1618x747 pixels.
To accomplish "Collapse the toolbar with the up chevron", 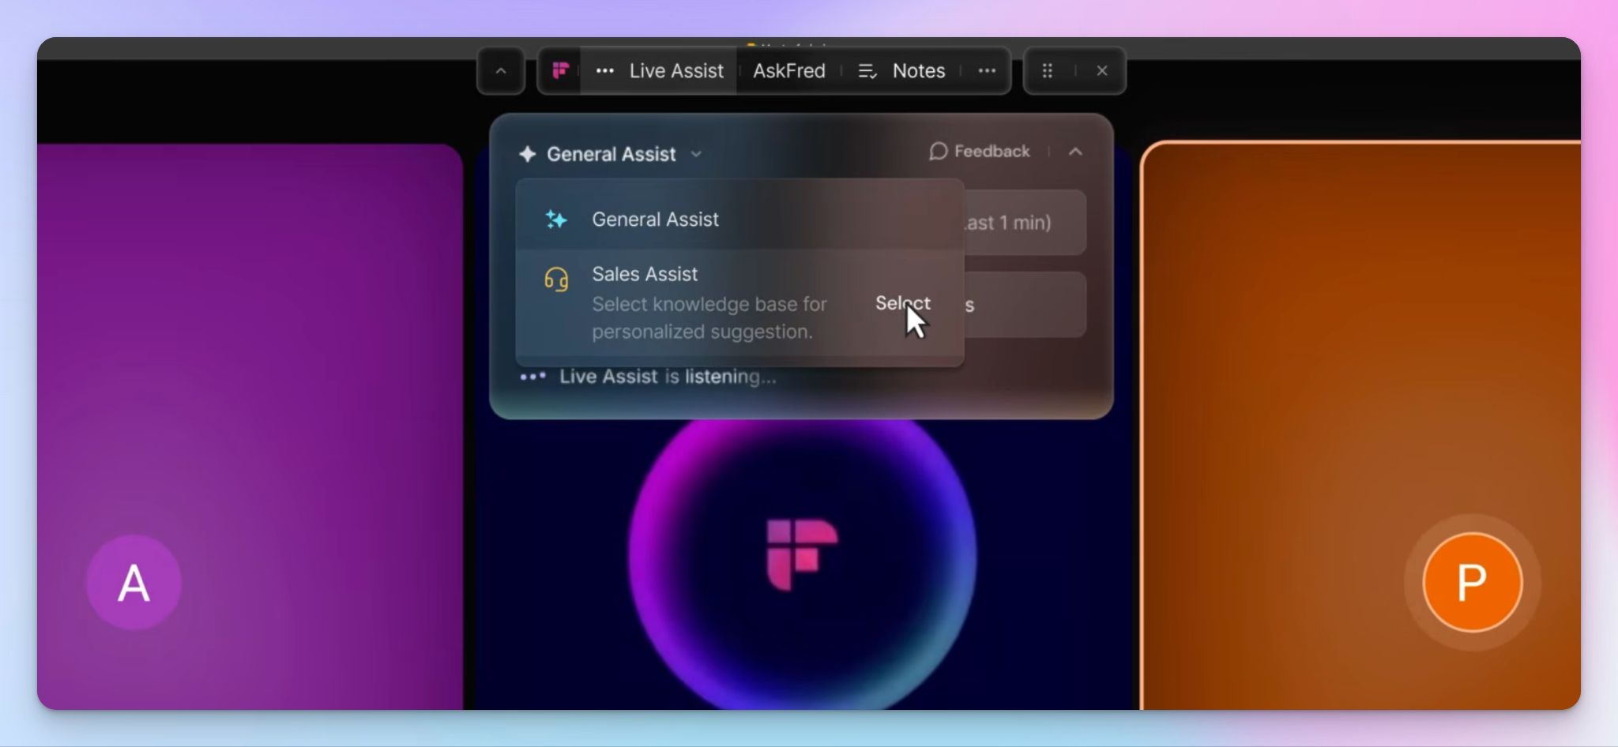I will tap(501, 71).
